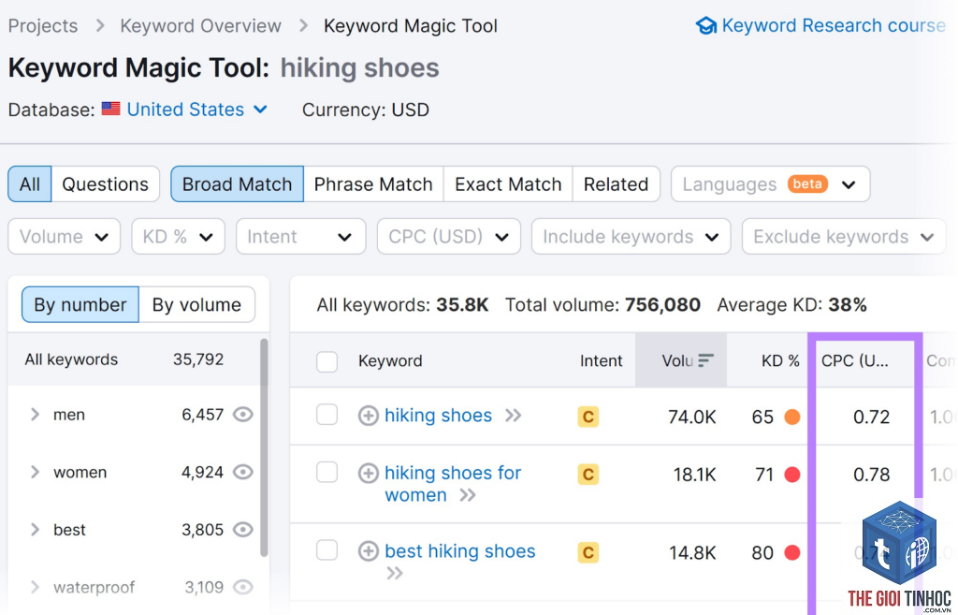Tick checkbox for hiking shoes for women

tap(327, 472)
